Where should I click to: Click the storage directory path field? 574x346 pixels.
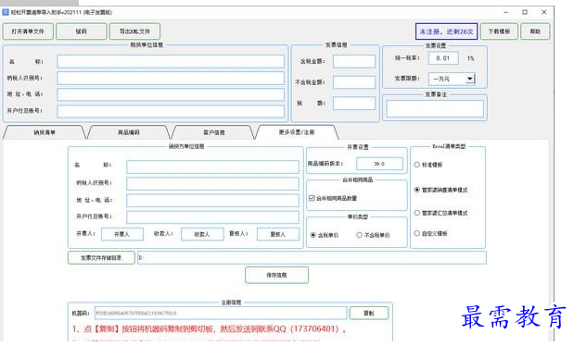click(x=312, y=257)
